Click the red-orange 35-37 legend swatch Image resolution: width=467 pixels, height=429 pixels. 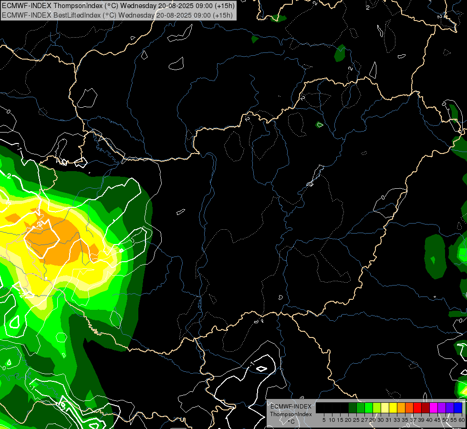point(409,408)
